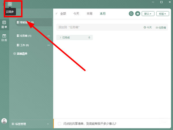Click the round search icon
Image resolution: width=173 pixels, height=130 pixels.
click(131, 14)
